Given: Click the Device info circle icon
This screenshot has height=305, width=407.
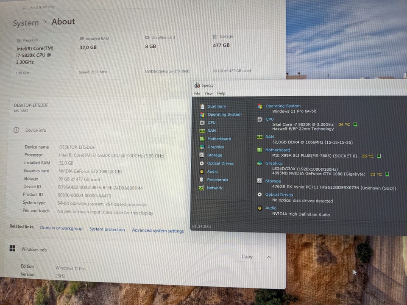Looking at the screenshot, I should point(17,130).
